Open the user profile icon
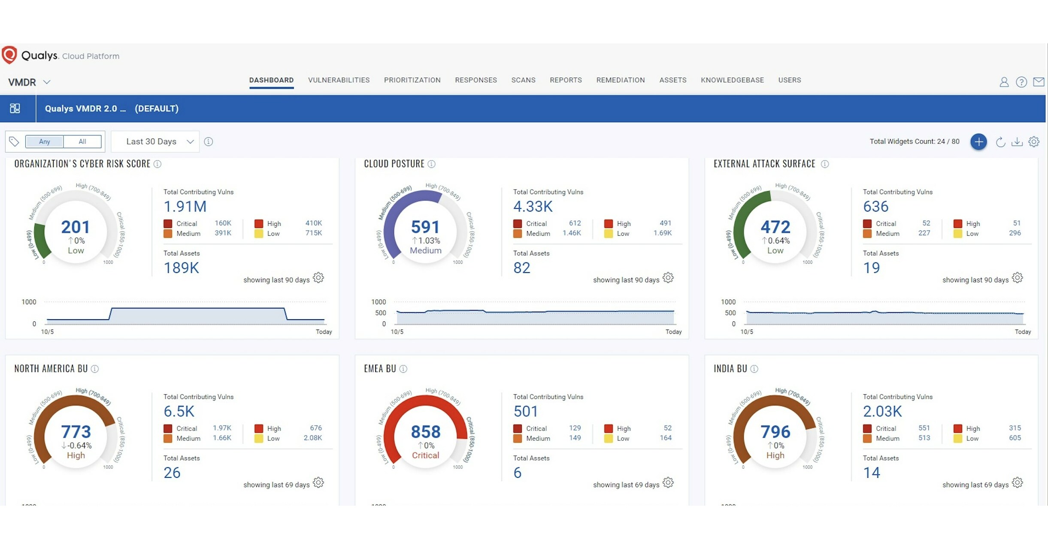 [1004, 82]
